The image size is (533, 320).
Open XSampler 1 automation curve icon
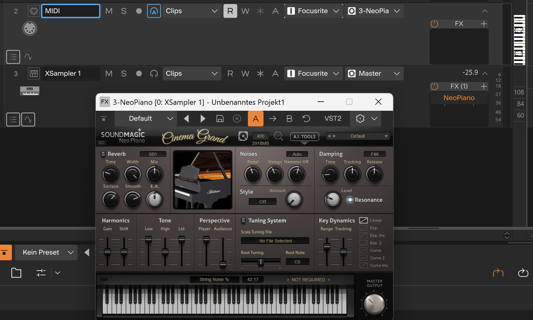28,119
